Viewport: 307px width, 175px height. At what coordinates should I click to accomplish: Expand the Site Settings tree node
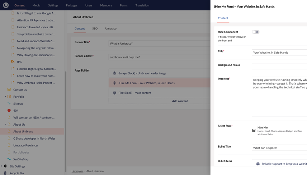click(1, 166)
